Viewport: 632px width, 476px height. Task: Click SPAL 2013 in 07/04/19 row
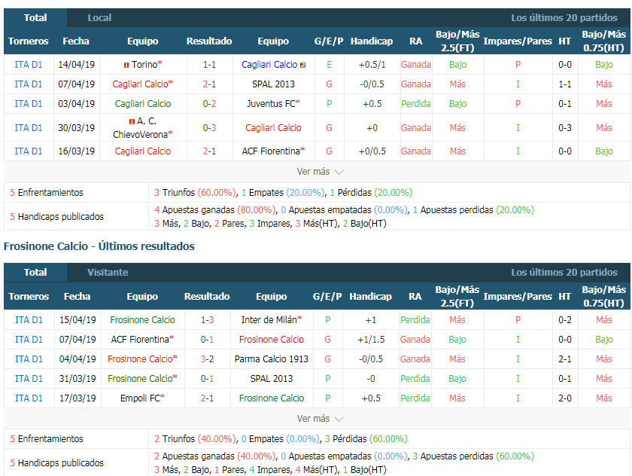[273, 84]
